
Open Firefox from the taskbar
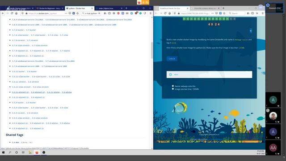click(37, 153)
